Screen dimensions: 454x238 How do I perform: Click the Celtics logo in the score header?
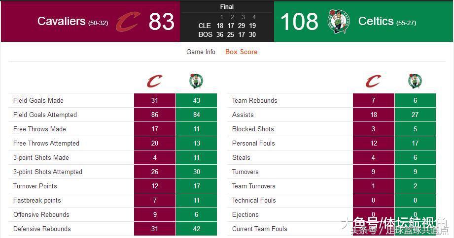pyautogui.click(x=339, y=21)
